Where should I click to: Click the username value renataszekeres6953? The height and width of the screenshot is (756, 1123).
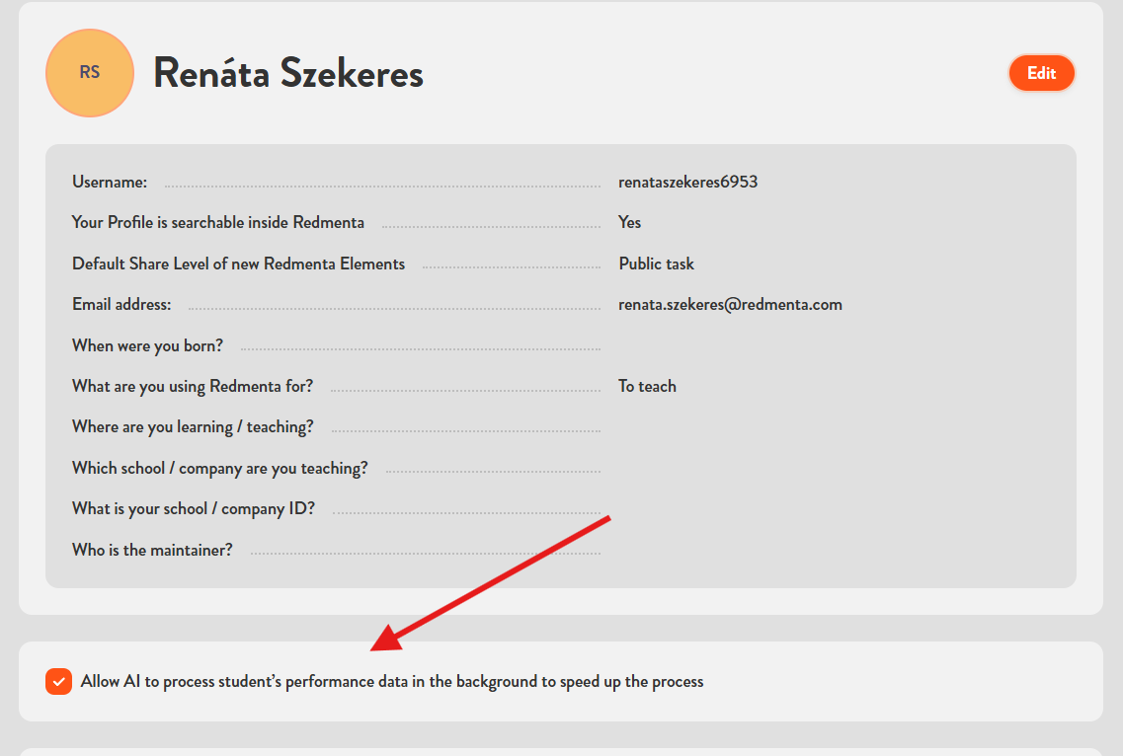[687, 182]
